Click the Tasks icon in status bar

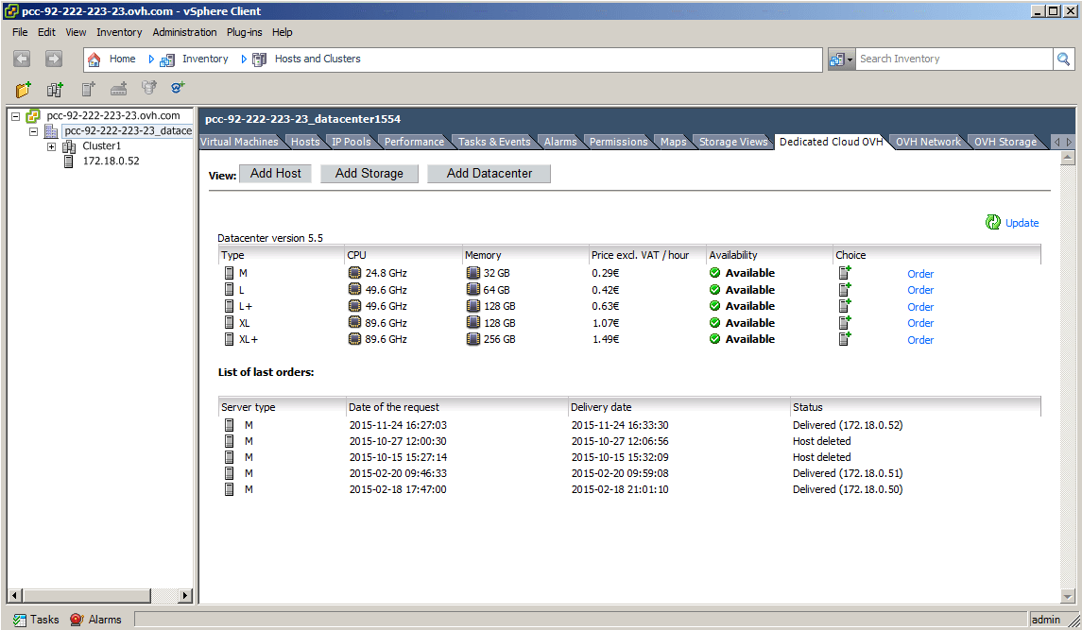(19, 620)
